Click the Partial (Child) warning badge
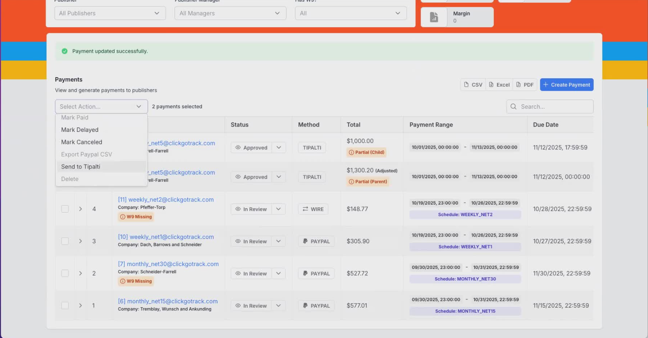648x338 pixels. [366, 152]
